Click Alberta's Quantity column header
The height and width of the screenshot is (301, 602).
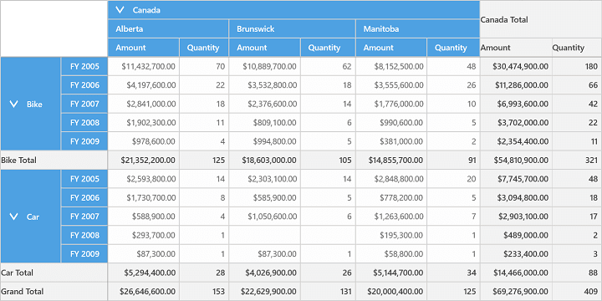click(x=204, y=48)
